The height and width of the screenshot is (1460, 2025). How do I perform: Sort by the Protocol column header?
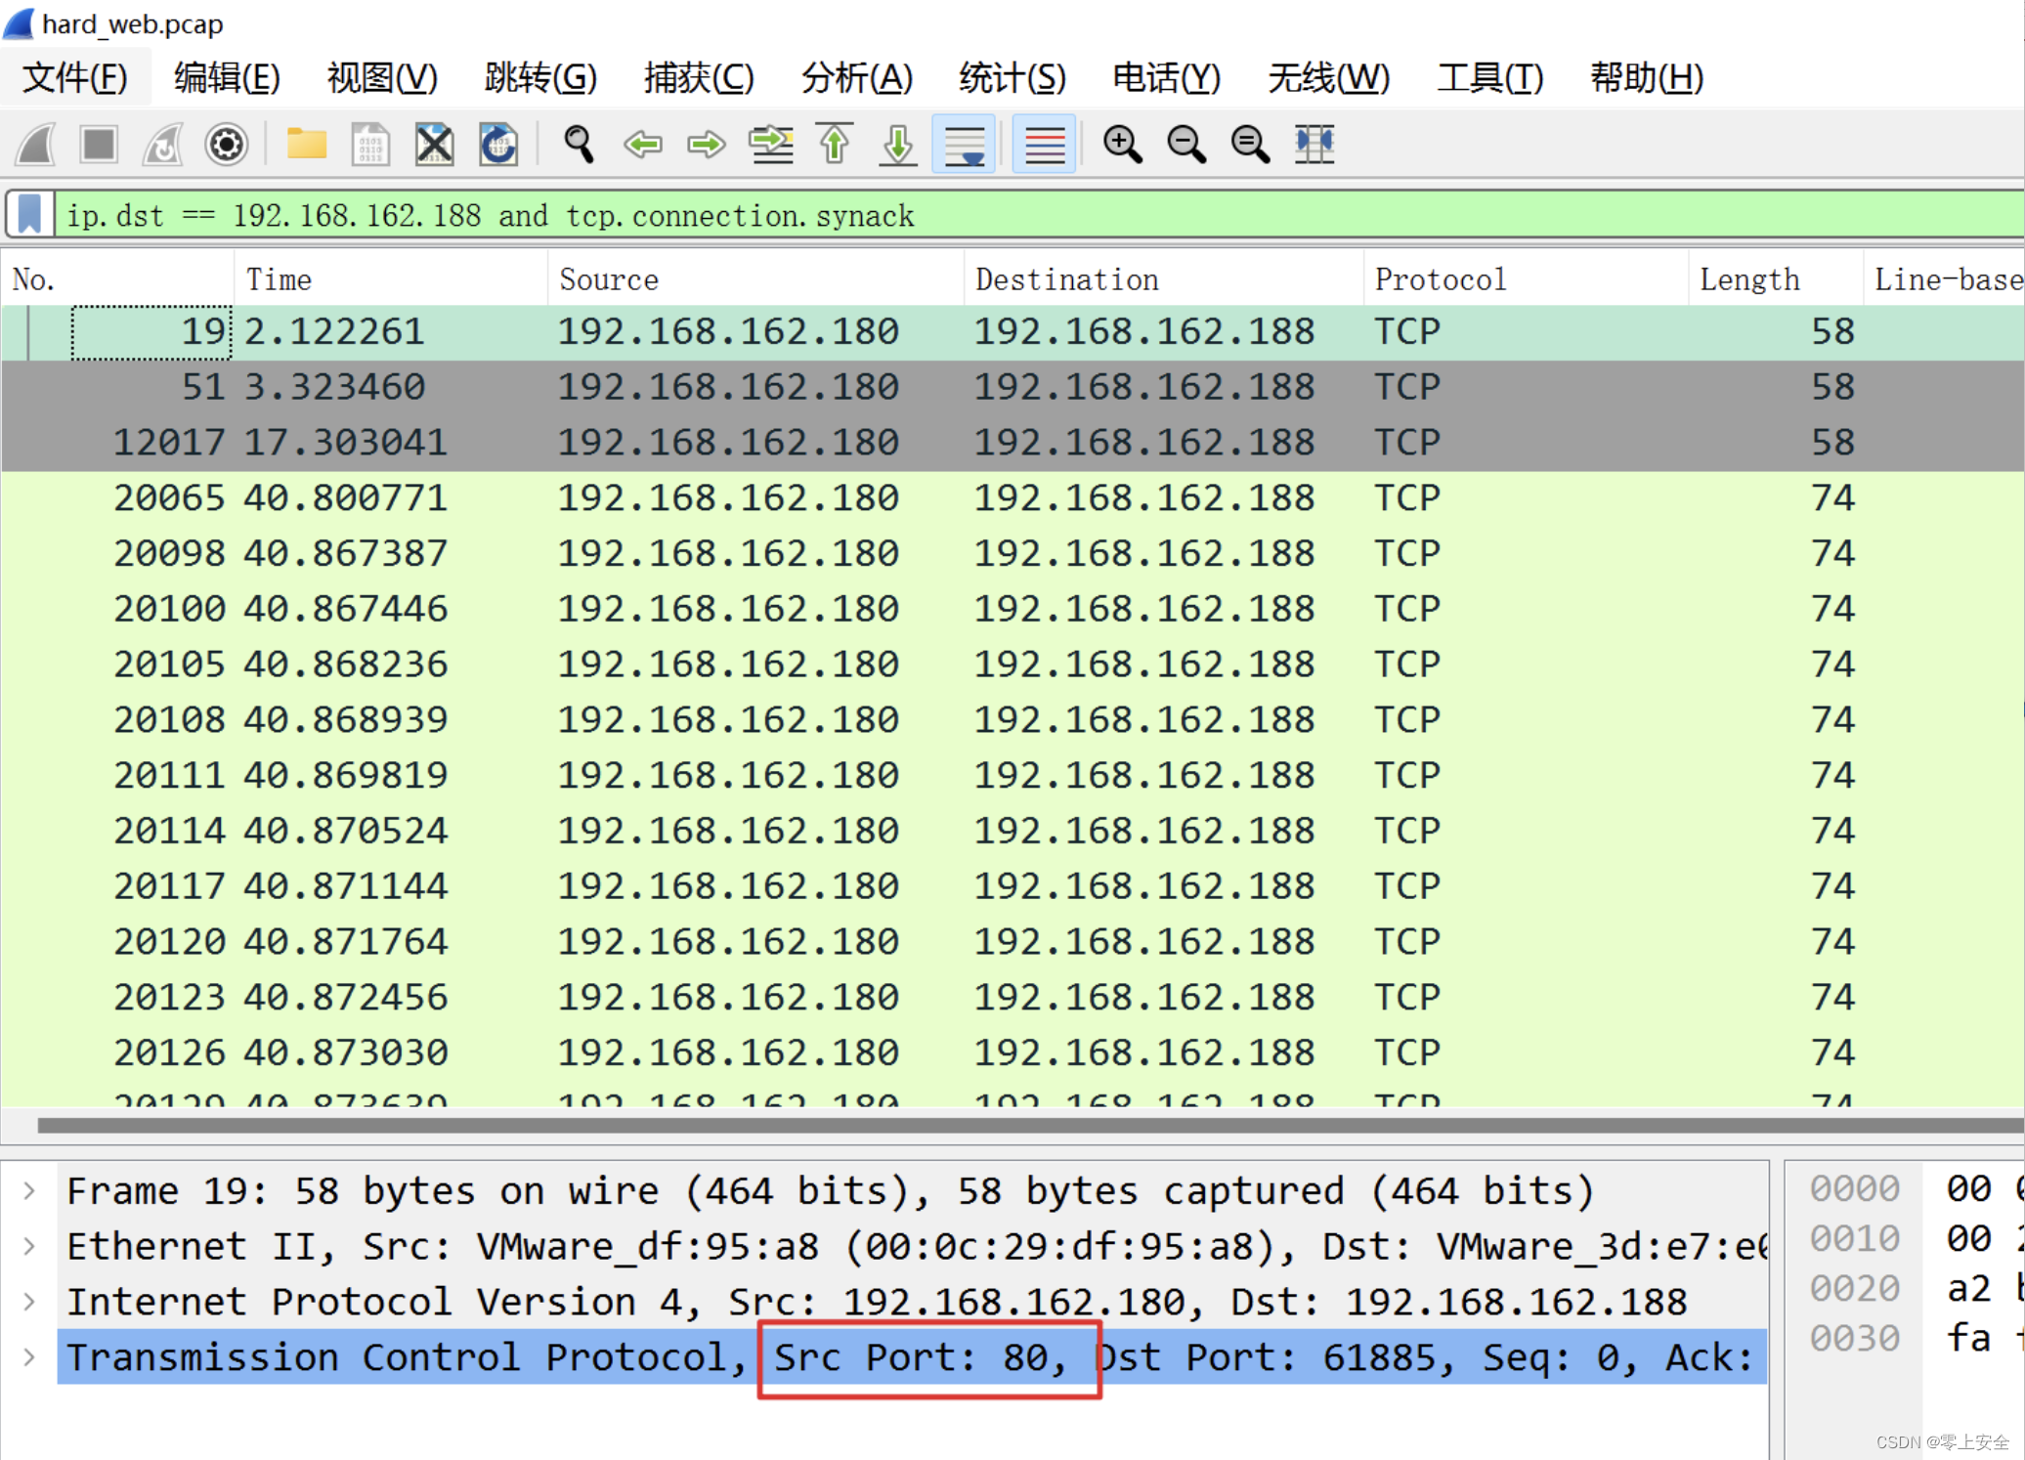click(1440, 279)
